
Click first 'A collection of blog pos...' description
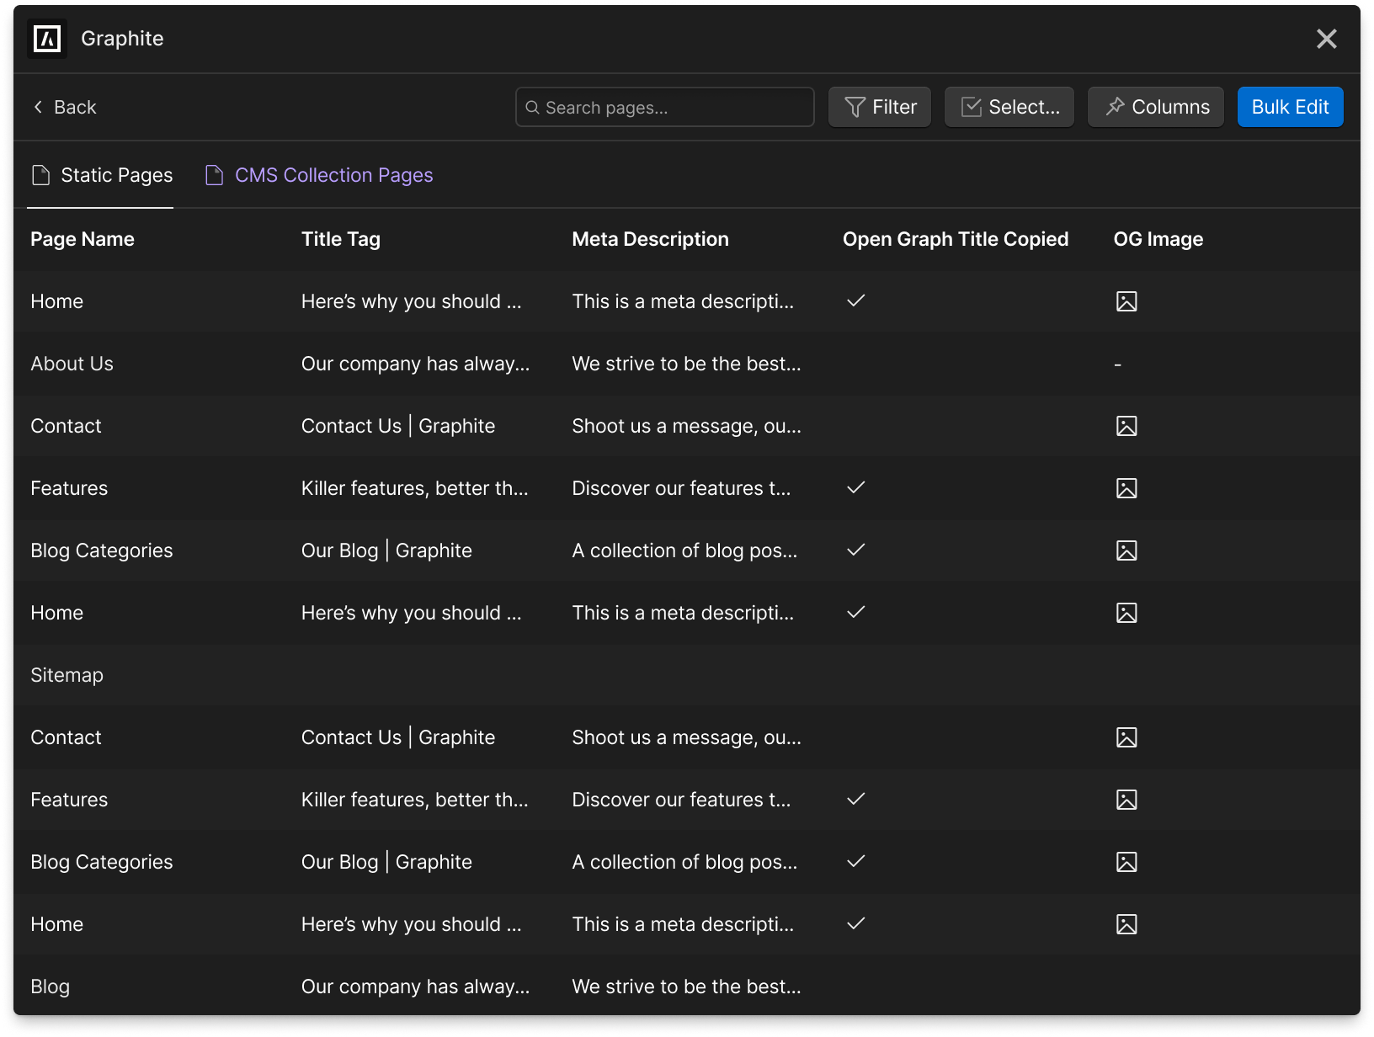point(684,550)
